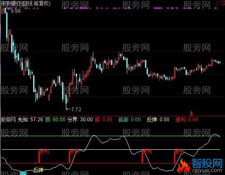Click the 分界: 30.00 value
The width and height of the screenshot is (225, 175).
(x=80, y=120)
